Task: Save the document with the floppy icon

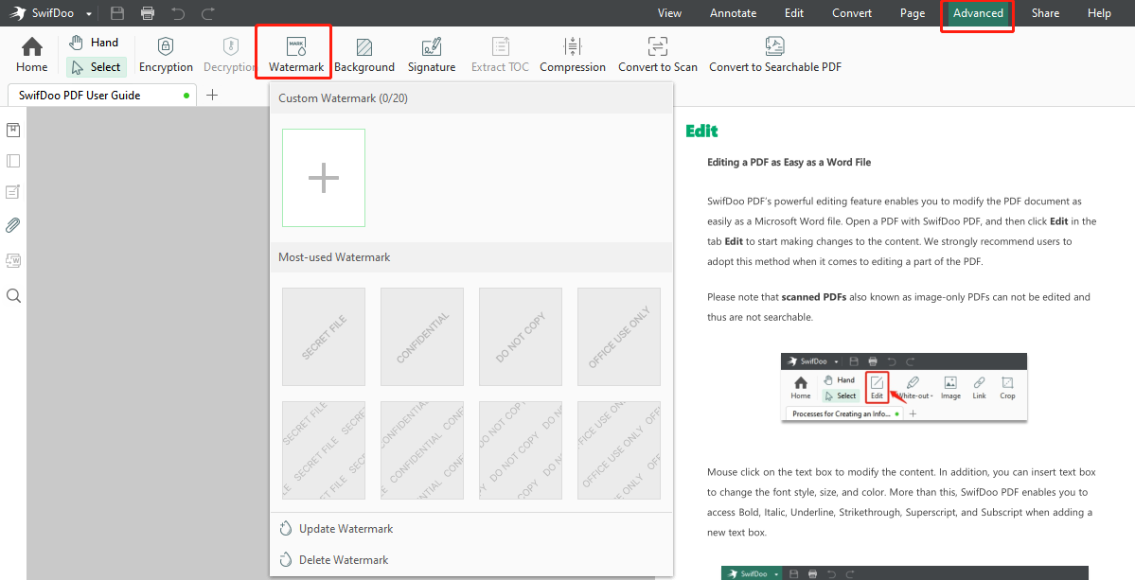Action: pos(117,13)
